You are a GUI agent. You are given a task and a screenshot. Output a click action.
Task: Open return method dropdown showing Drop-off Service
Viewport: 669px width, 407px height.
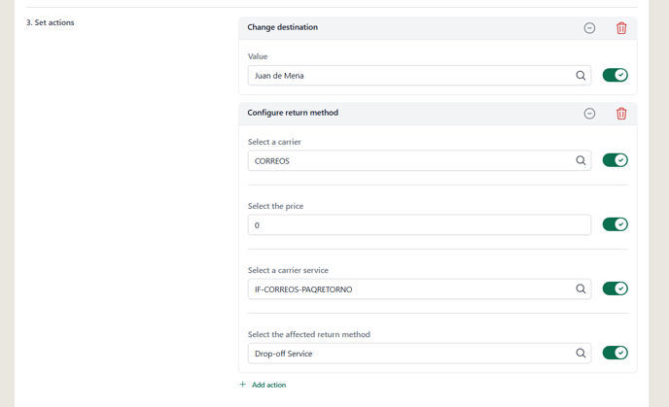tap(419, 354)
